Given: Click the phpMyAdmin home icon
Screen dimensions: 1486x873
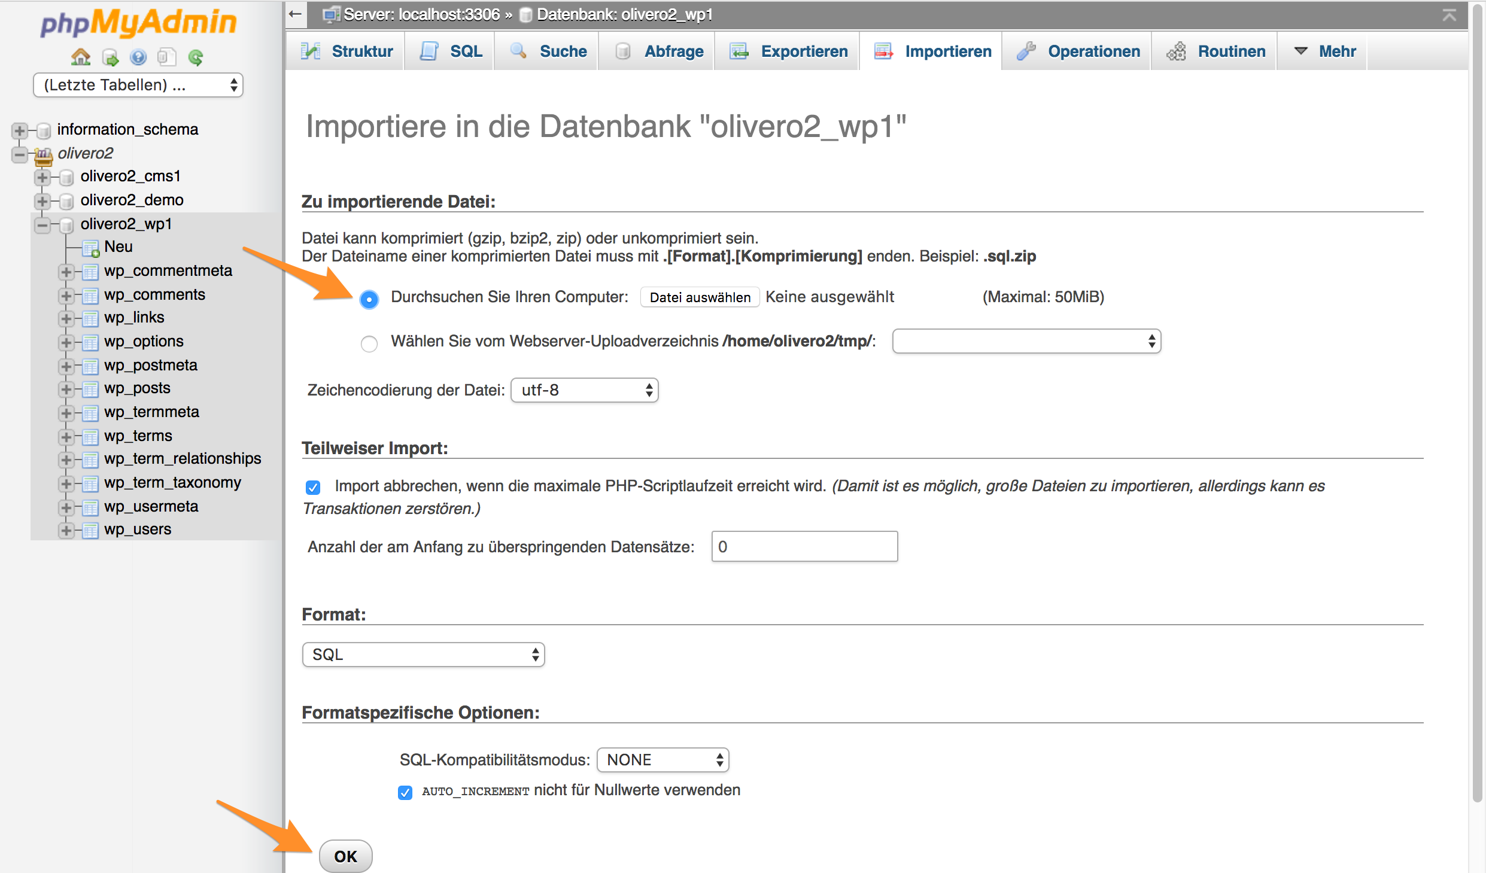Looking at the screenshot, I should tap(80, 57).
